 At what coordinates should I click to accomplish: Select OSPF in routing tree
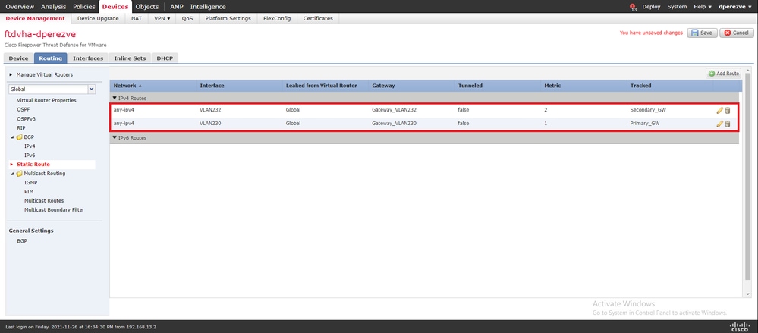coord(24,110)
